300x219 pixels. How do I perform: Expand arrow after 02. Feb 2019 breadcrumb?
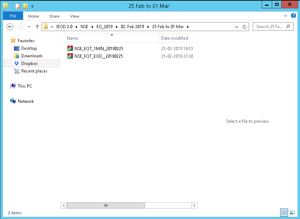pos(148,27)
